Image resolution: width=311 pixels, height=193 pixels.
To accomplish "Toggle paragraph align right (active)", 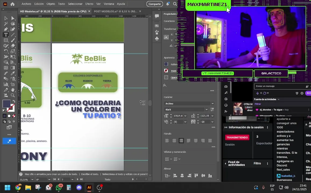I will coord(181,141).
